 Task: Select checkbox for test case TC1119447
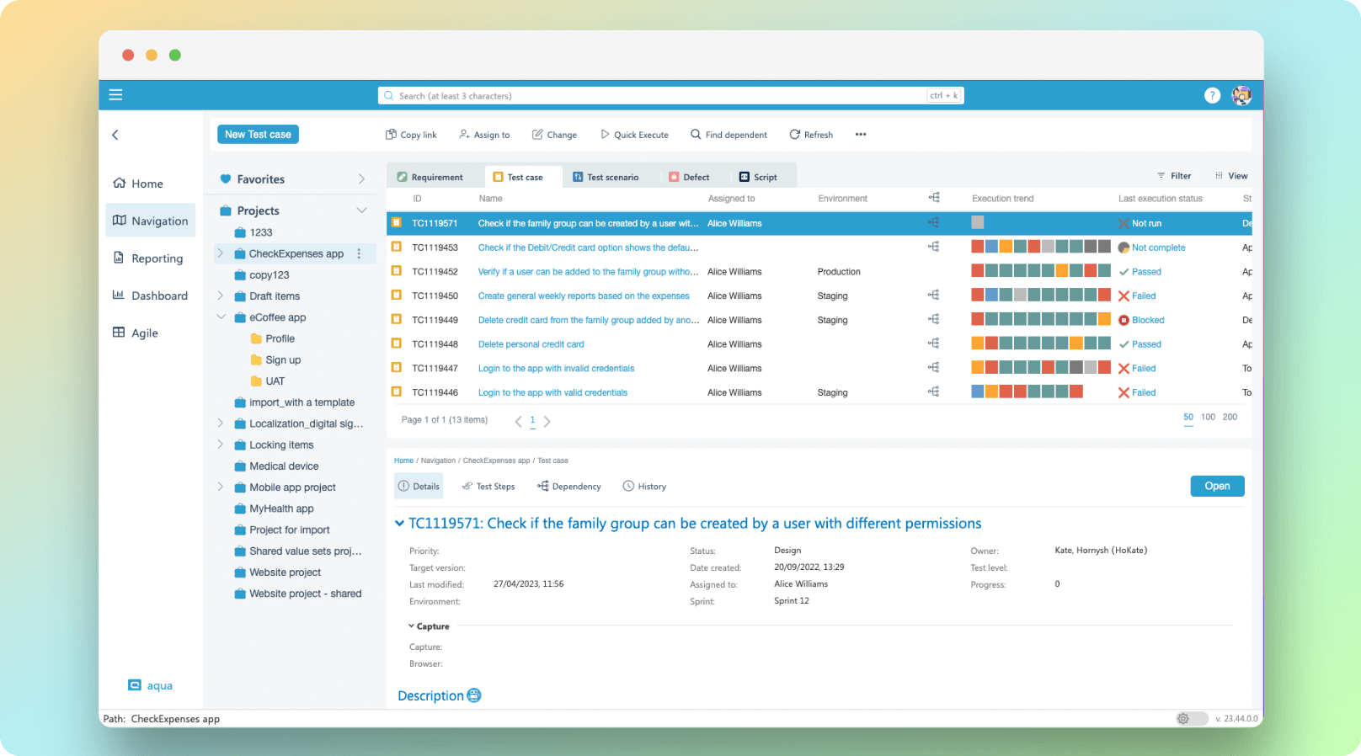[x=396, y=369]
